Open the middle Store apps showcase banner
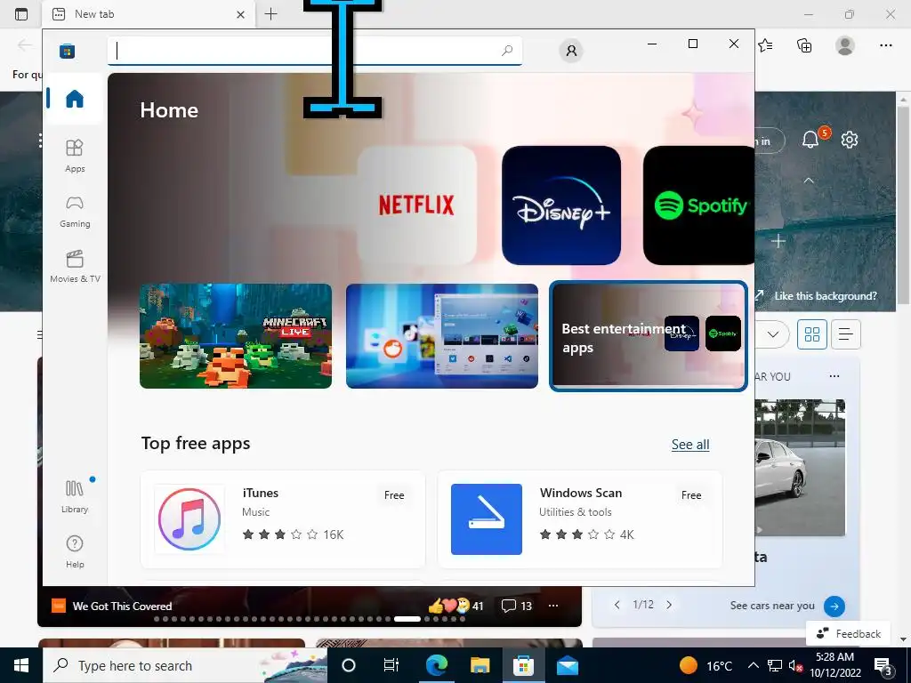Screen dimensions: 911x683 [441, 335]
